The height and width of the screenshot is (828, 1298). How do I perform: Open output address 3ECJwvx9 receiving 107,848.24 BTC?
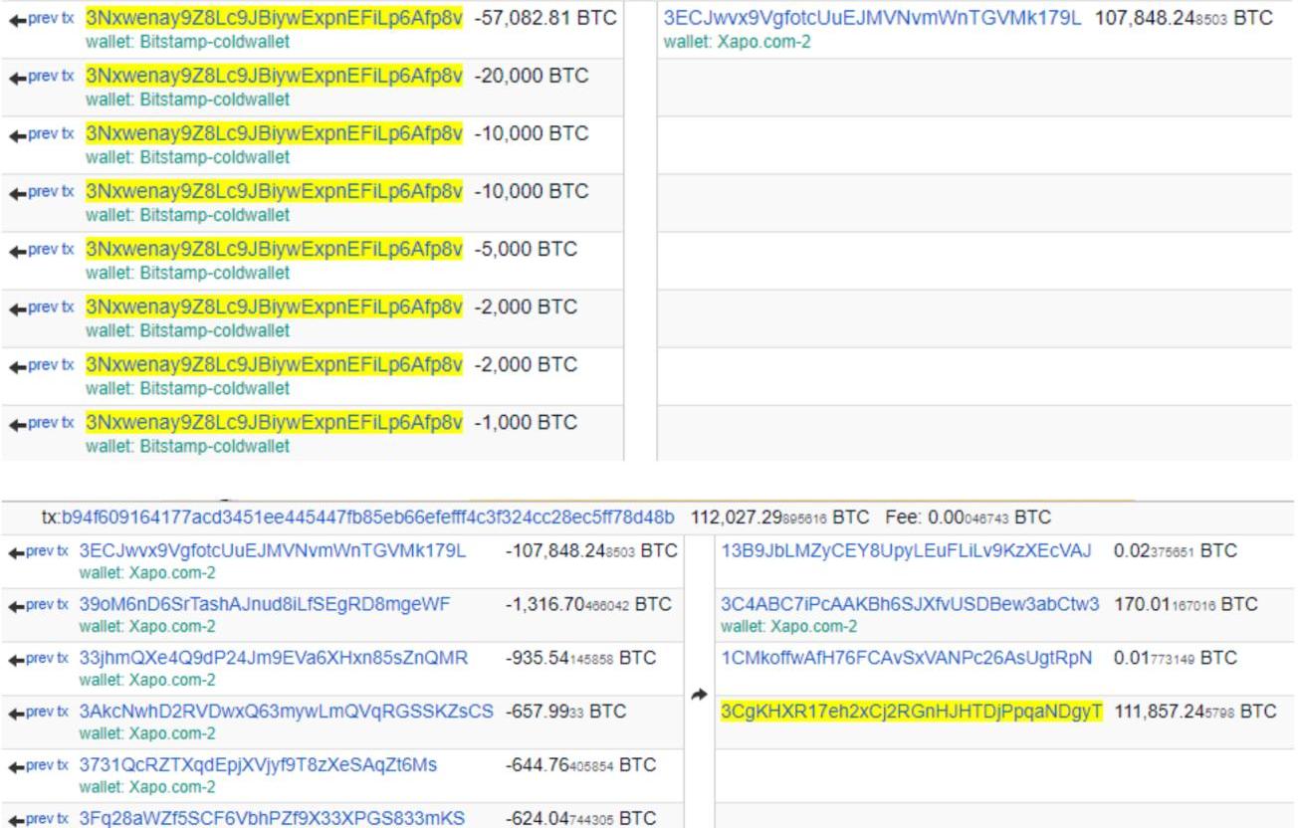tap(872, 18)
